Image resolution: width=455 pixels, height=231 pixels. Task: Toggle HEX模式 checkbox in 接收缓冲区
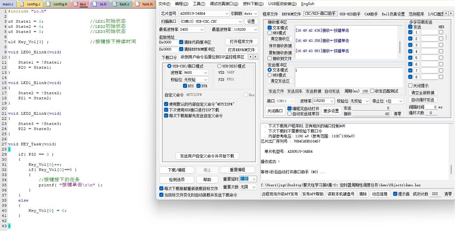tap(270, 33)
